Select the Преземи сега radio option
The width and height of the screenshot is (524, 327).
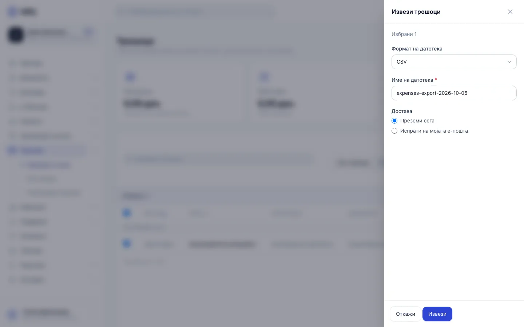click(x=394, y=121)
